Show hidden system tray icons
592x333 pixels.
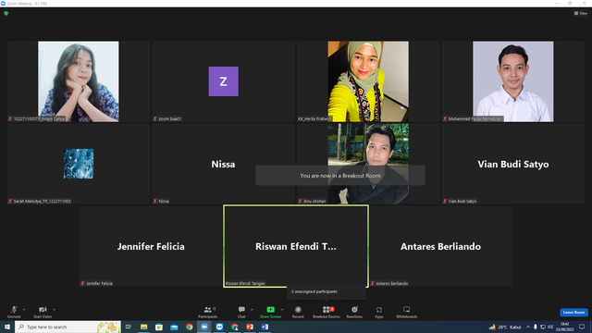528,327
